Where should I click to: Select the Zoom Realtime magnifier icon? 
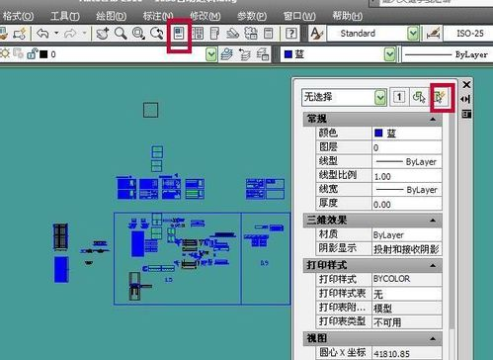pos(121,34)
